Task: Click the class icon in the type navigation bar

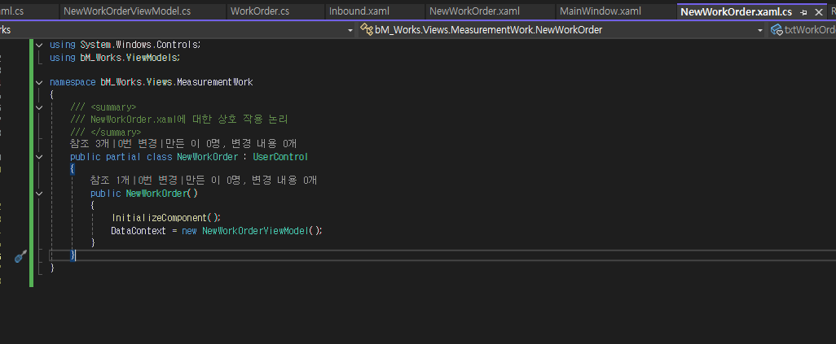Action: tap(366, 30)
